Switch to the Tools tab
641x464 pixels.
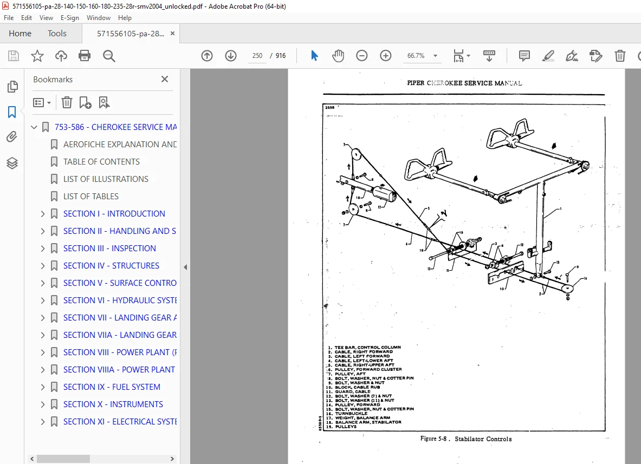[57, 34]
